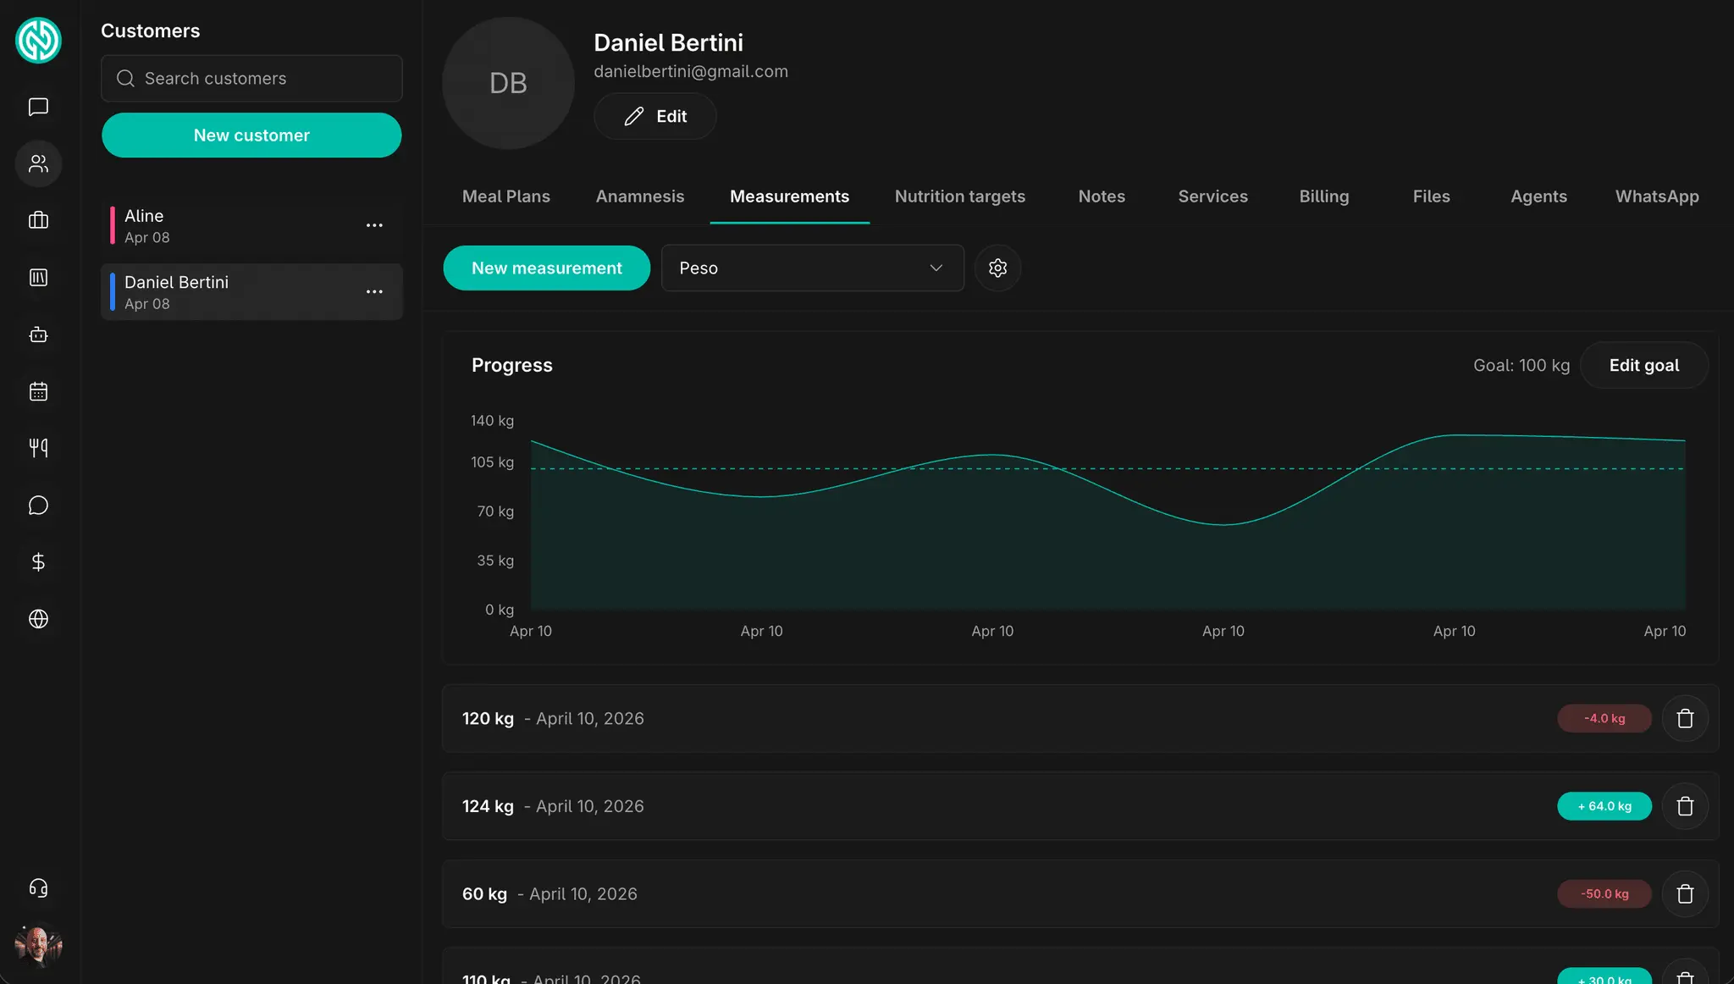Go to the Billing tab
The height and width of the screenshot is (984, 1734).
[1324, 196]
